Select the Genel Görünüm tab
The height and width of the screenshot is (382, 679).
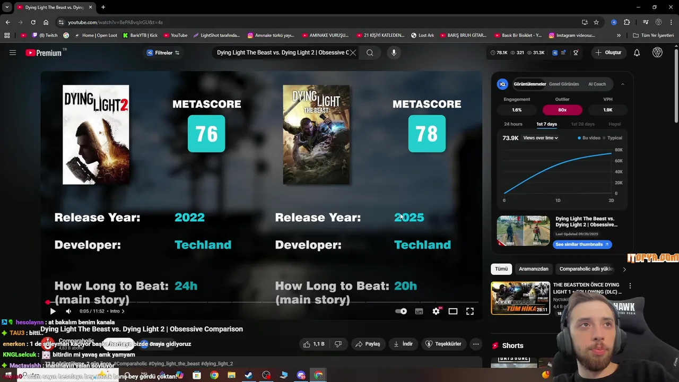click(x=564, y=84)
